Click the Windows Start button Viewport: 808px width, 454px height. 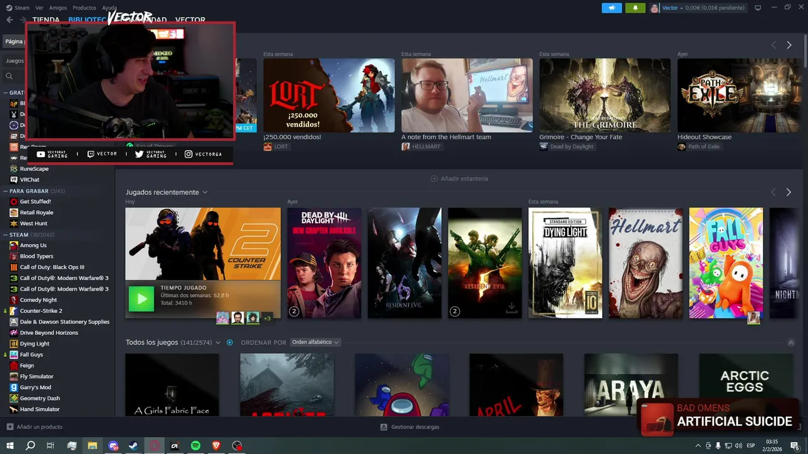[9, 445]
